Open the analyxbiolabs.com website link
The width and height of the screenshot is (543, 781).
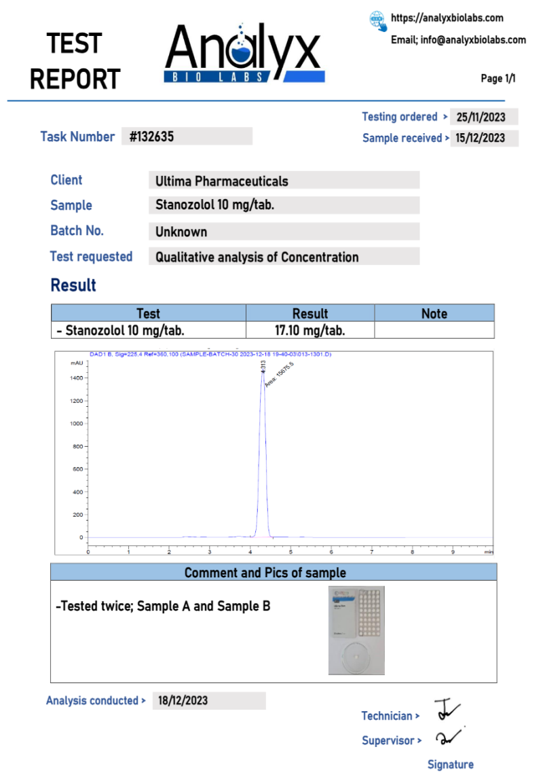[447, 18]
